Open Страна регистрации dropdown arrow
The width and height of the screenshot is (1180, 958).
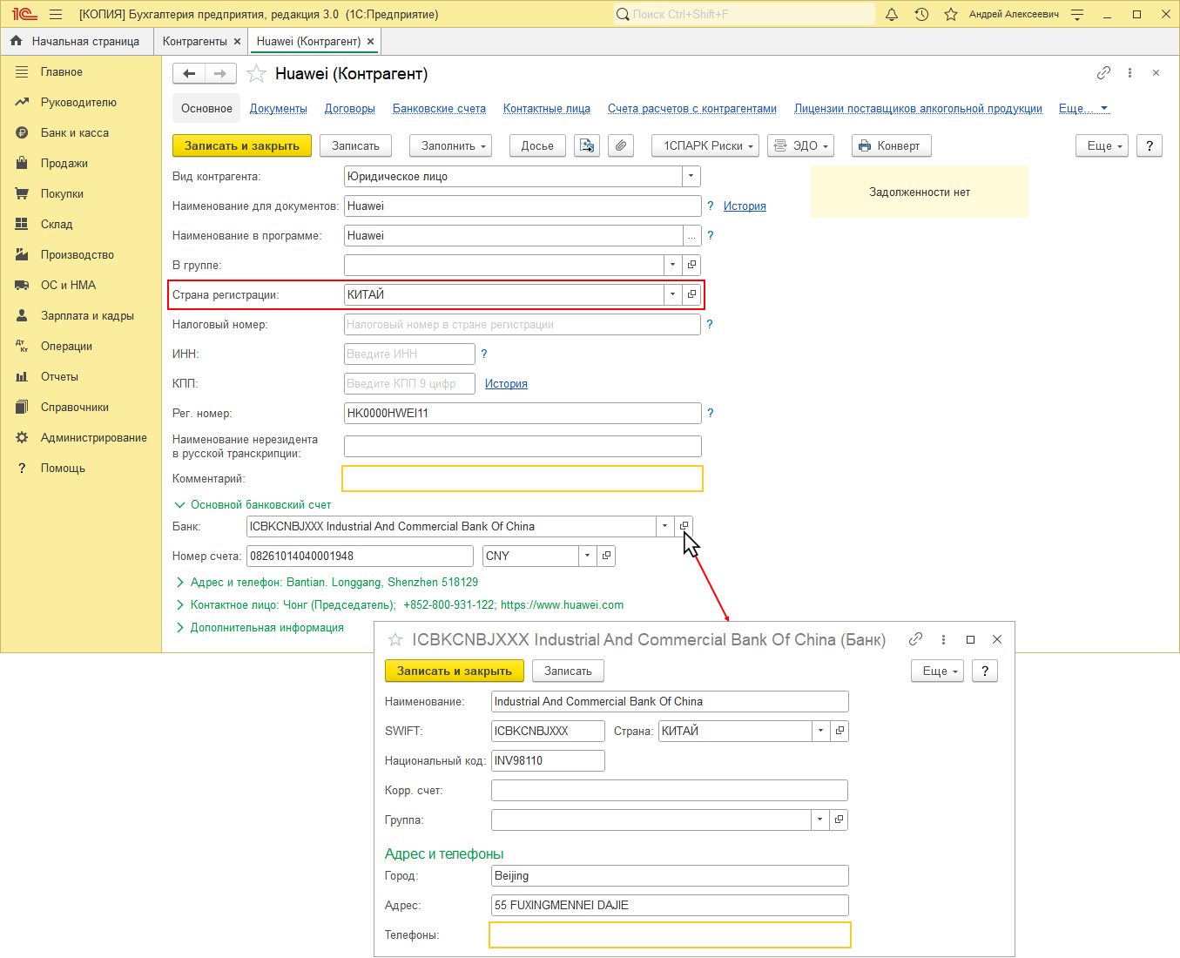click(673, 294)
